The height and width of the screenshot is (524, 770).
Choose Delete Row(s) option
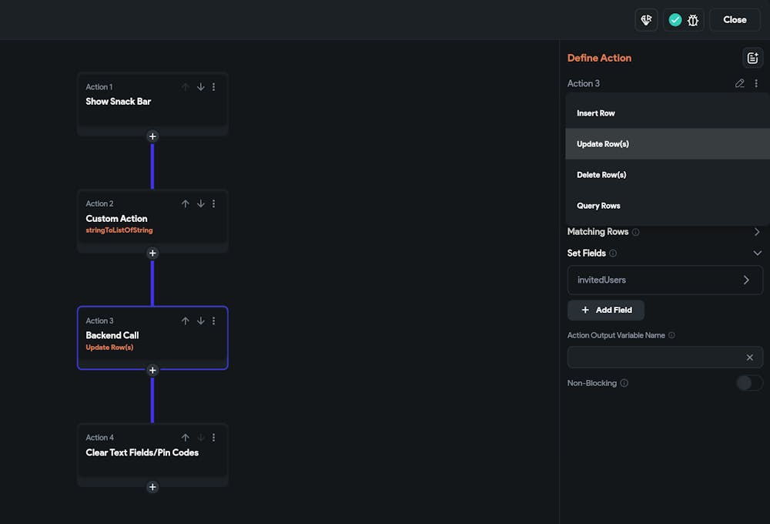tap(601, 175)
